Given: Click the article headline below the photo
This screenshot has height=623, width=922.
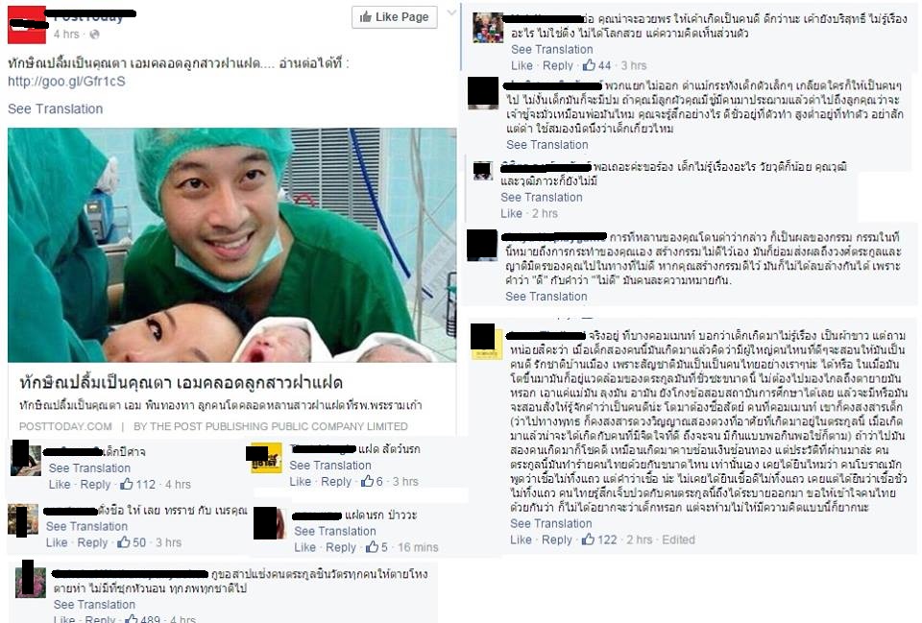Looking at the screenshot, I should click(x=181, y=383).
